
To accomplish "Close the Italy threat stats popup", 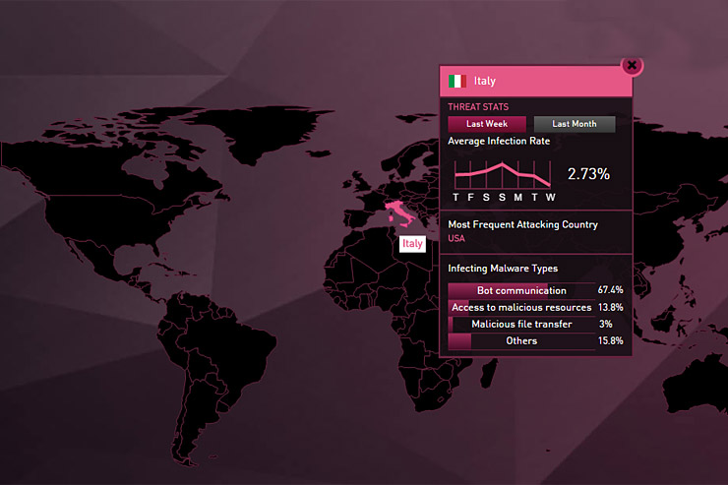I will point(633,66).
